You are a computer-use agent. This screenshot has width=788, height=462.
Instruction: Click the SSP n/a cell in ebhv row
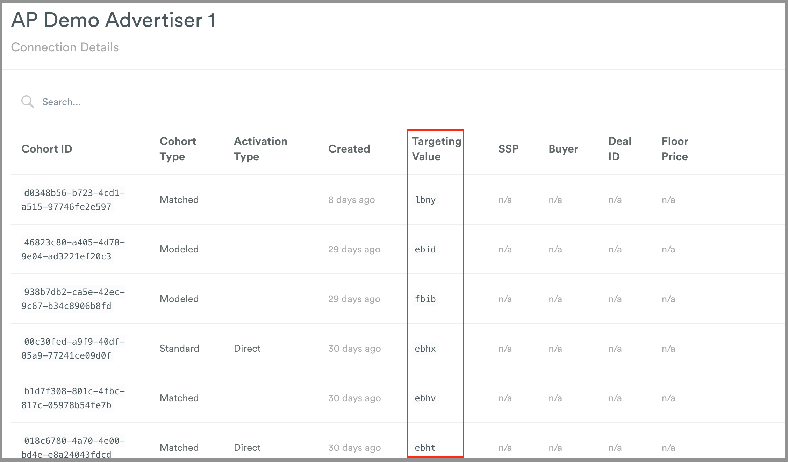pyautogui.click(x=505, y=398)
